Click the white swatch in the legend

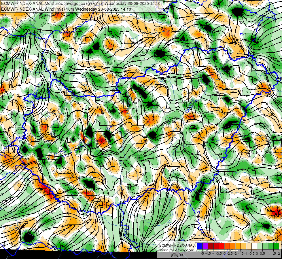254,246
